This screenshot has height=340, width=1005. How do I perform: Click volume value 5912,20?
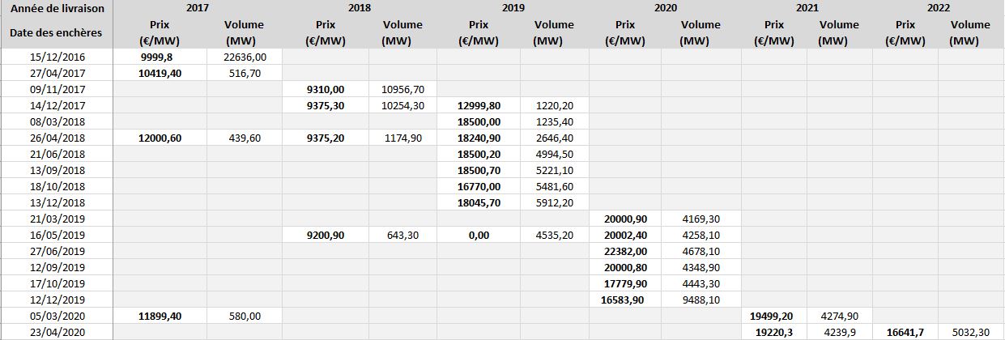pyautogui.click(x=555, y=202)
